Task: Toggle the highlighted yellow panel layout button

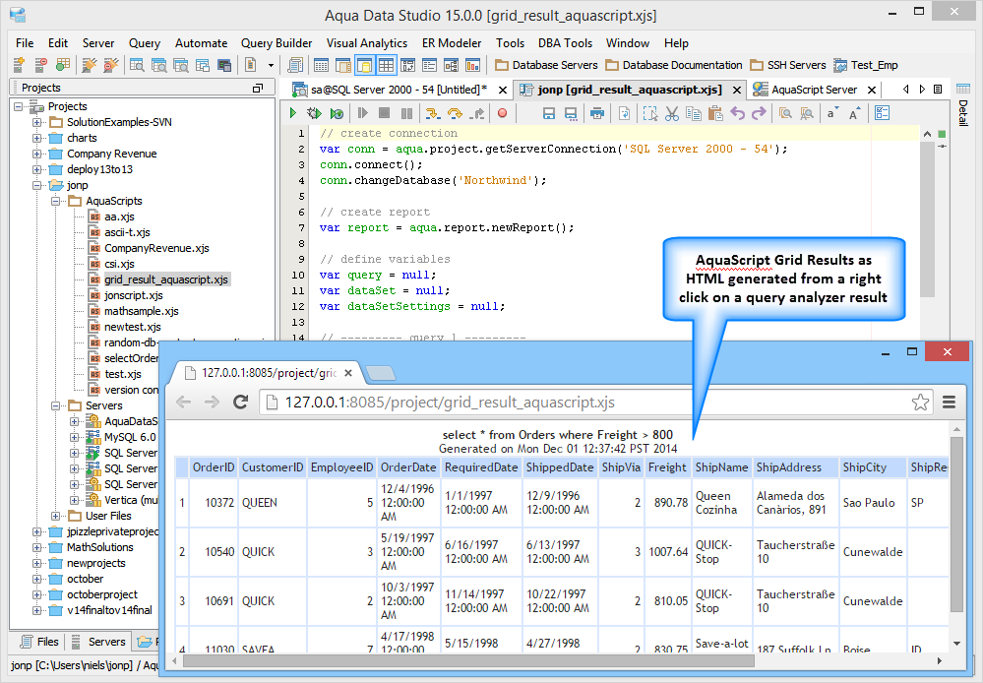Action: (x=364, y=65)
